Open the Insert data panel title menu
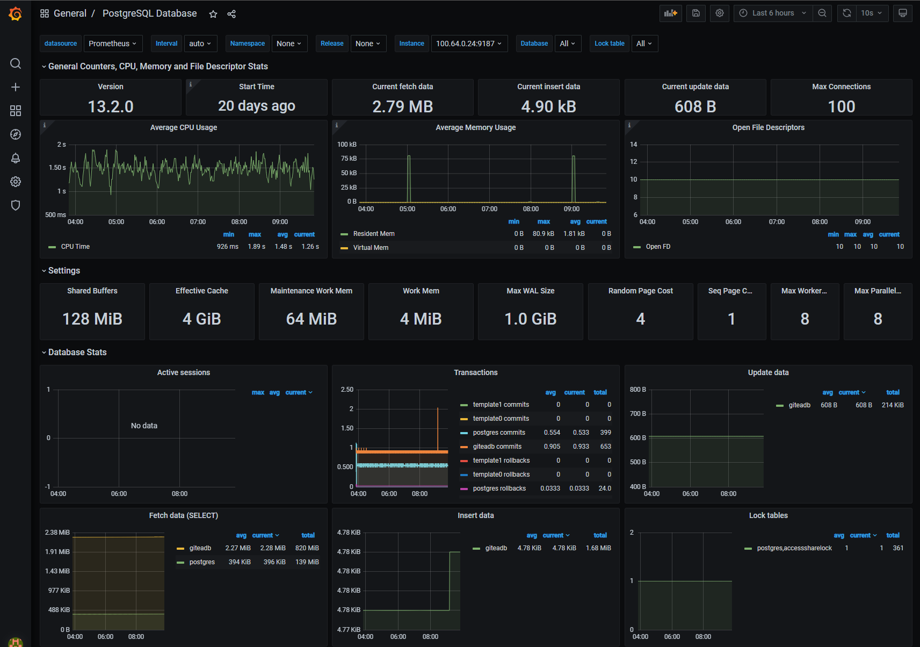The image size is (920, 647). tap(476, 515)
